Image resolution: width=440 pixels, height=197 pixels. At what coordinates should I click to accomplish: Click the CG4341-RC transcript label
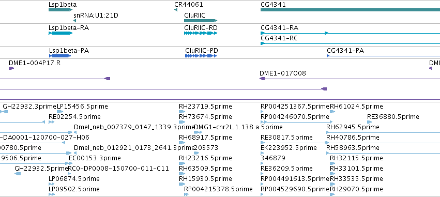[x=279, y=38]
